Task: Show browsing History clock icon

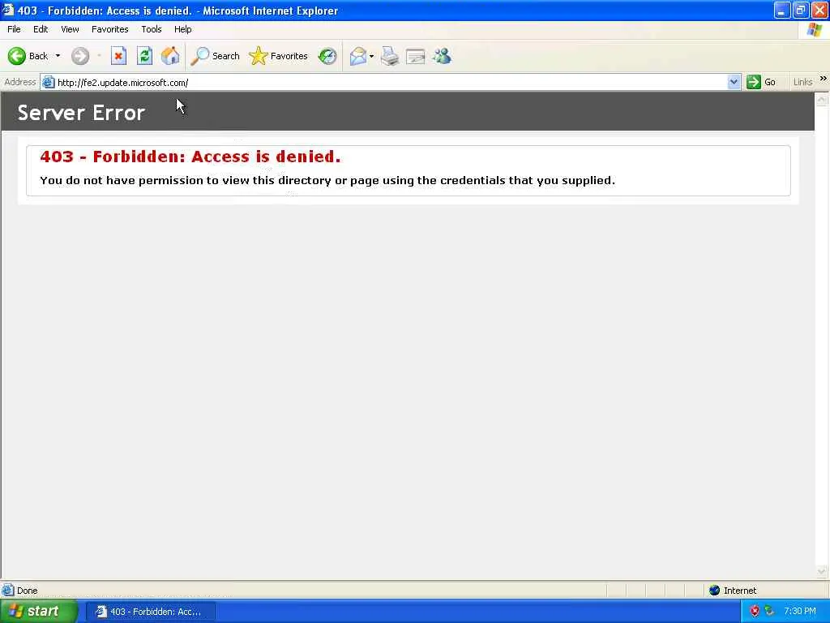Action: tap(327, 56)
